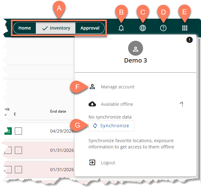Click the End date column header
201x187 pixels.
(58, 111)
